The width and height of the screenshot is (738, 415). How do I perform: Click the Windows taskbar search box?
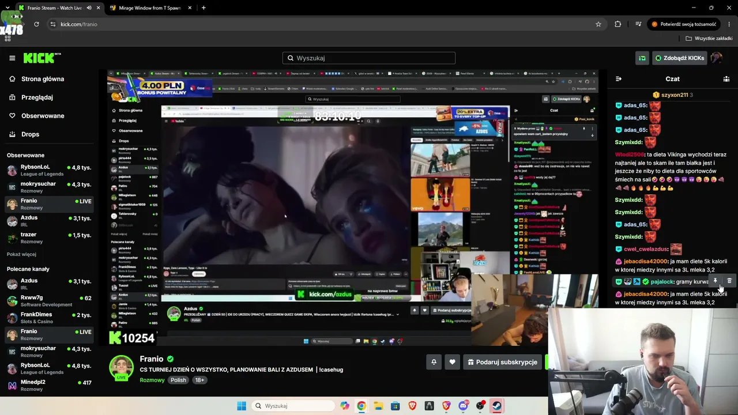[293, 406]
